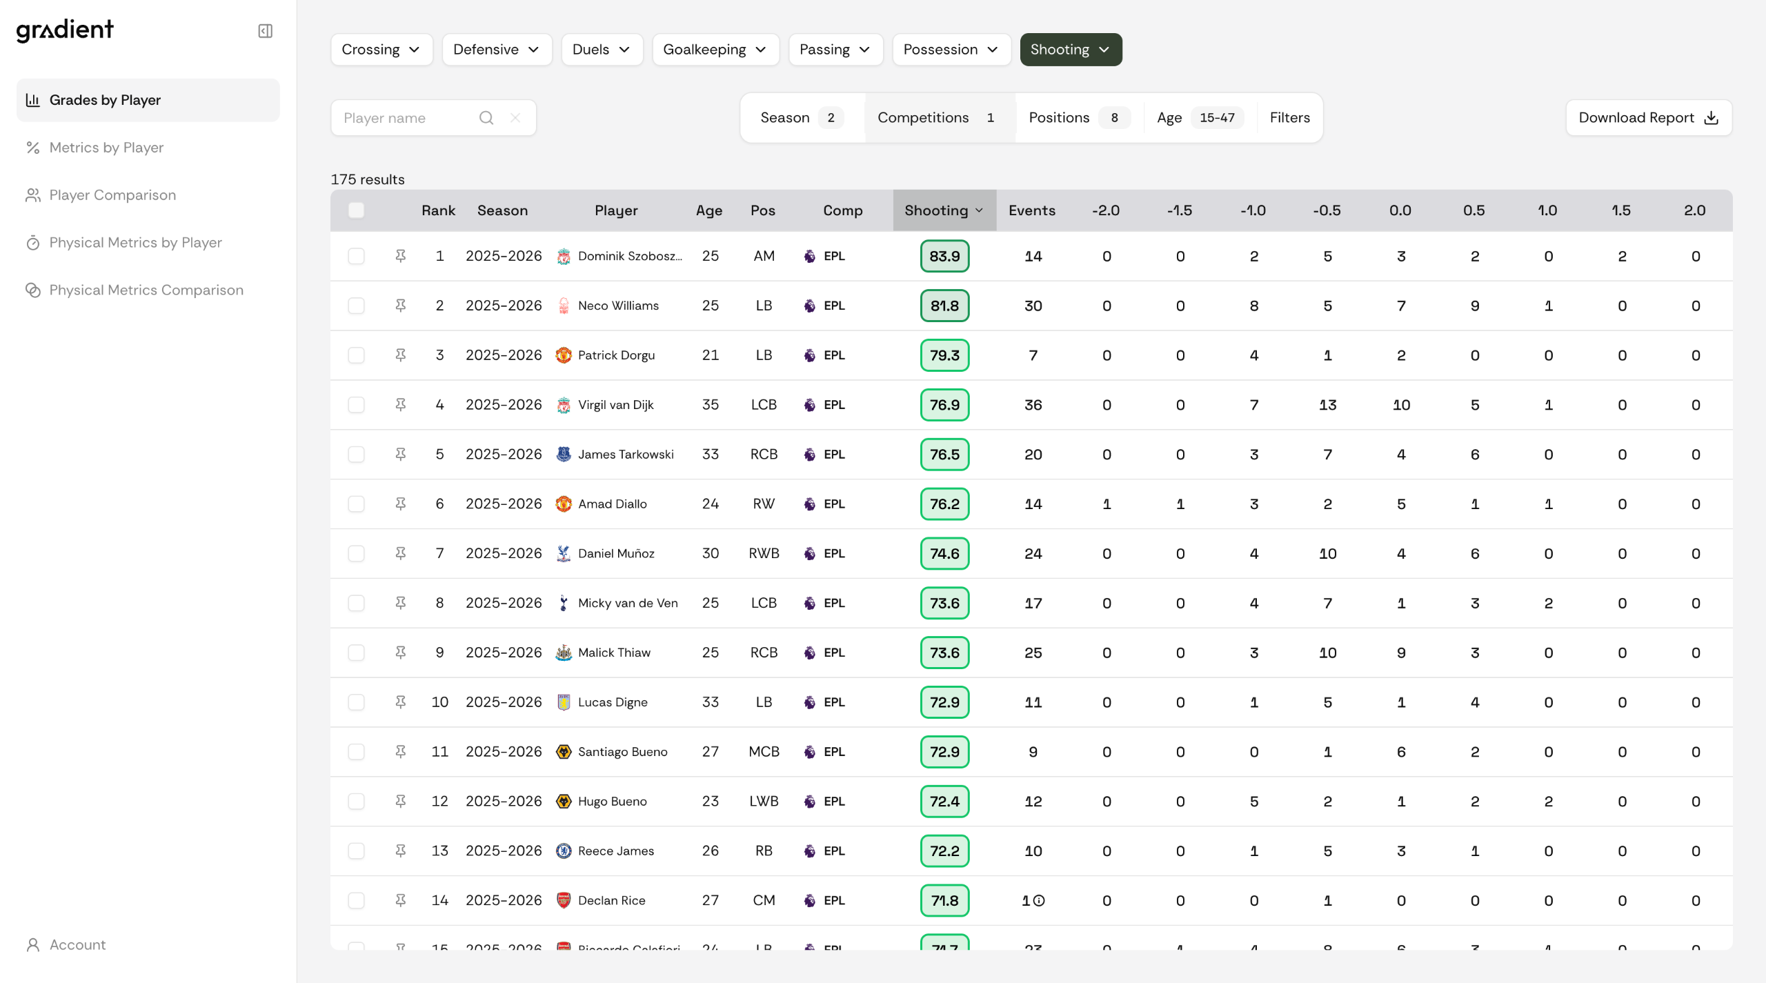Click the Wolves crest for Hugo Bueno
This screenshot has width=1766, height=983.
point(564,802)
